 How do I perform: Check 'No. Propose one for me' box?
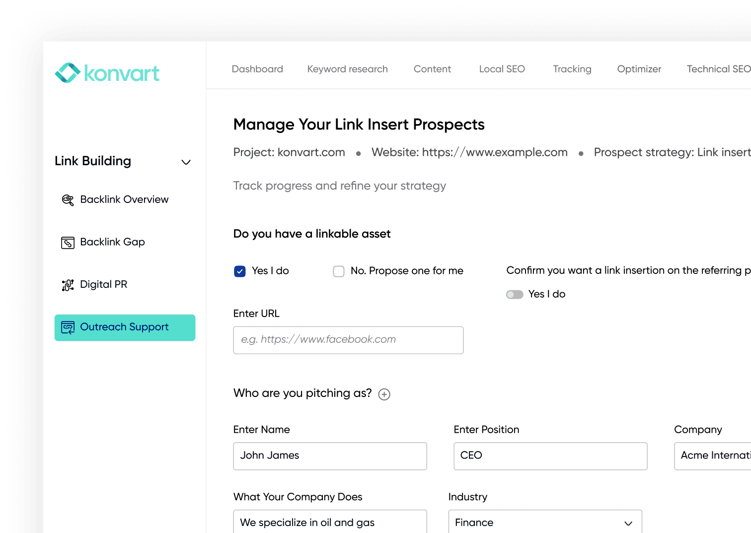coord(339,271)
